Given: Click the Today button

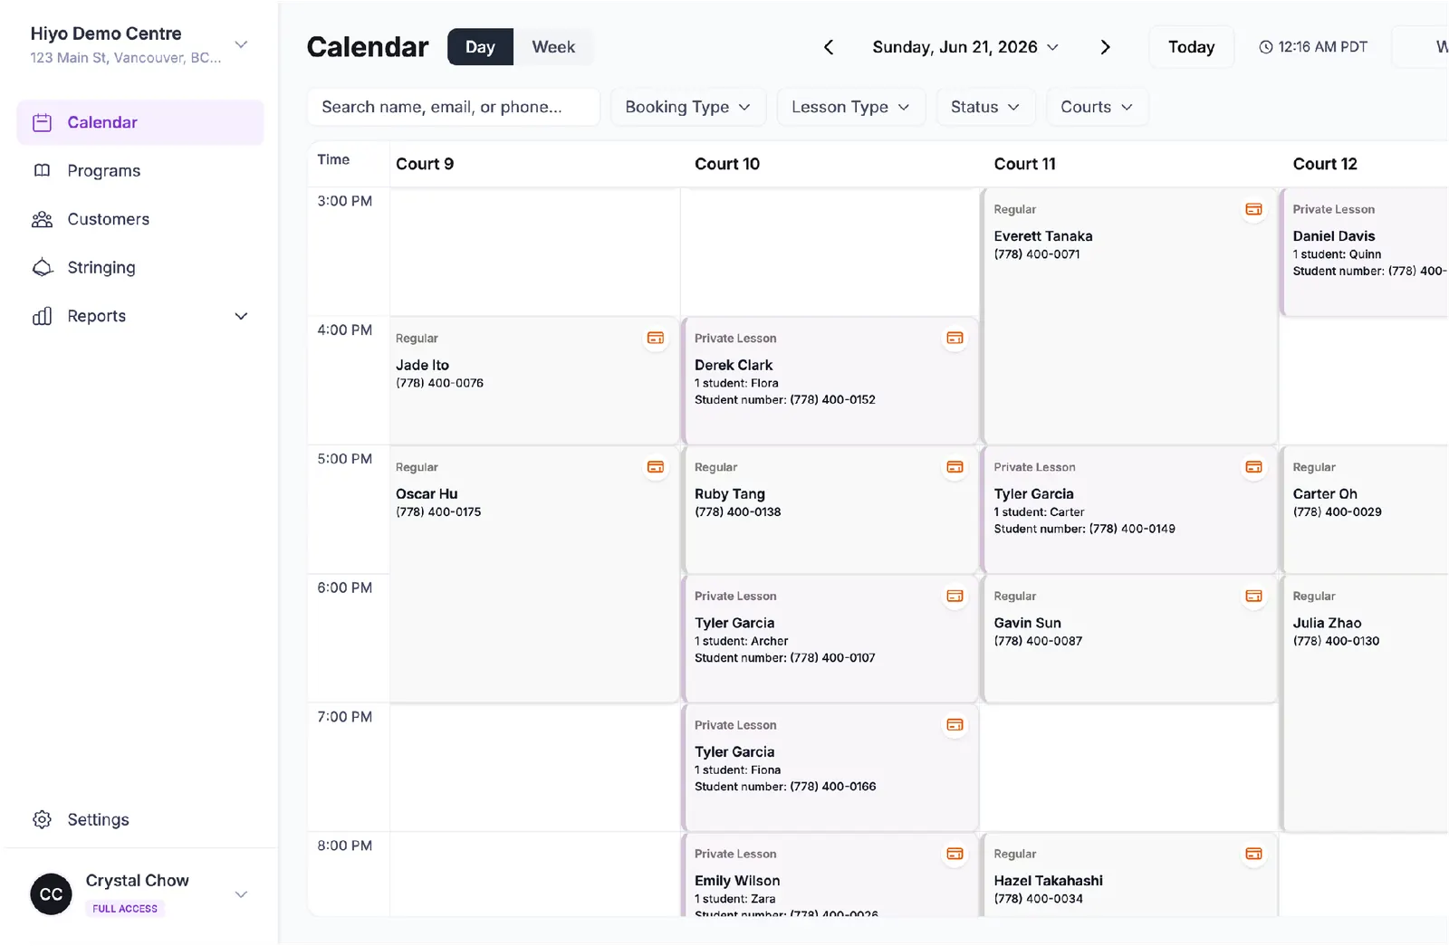Looking at the screenshot, I should tap(1191, 47).
